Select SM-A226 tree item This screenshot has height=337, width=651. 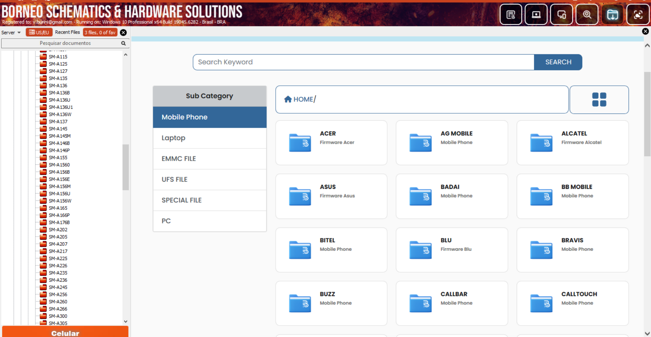tap(58, 266)
